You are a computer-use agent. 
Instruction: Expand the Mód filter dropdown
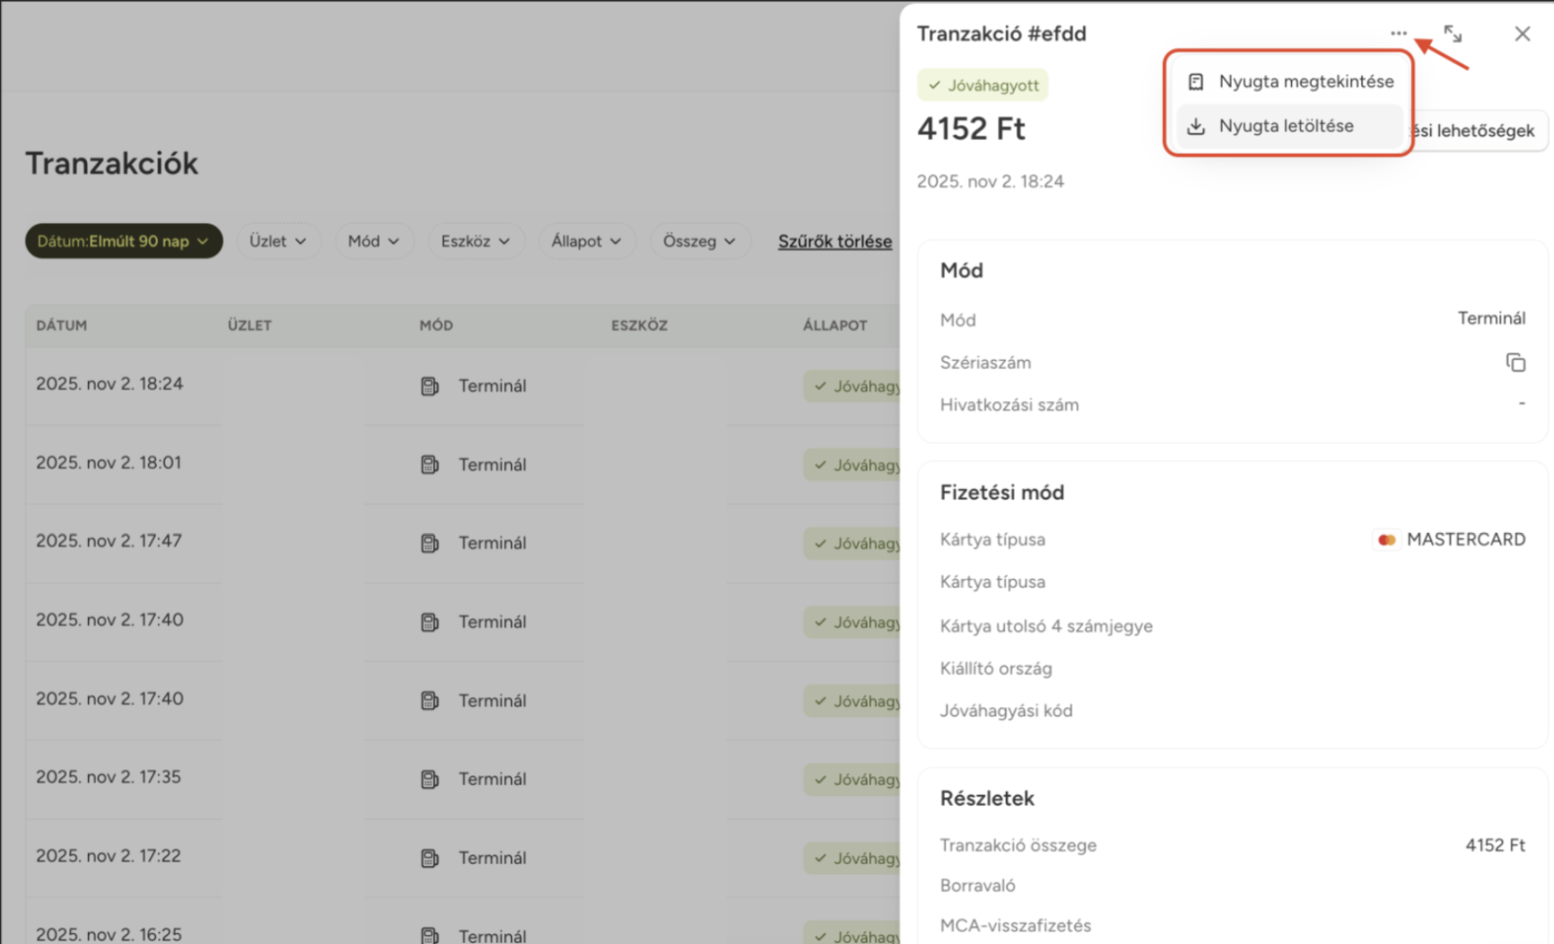click(373, 241)
